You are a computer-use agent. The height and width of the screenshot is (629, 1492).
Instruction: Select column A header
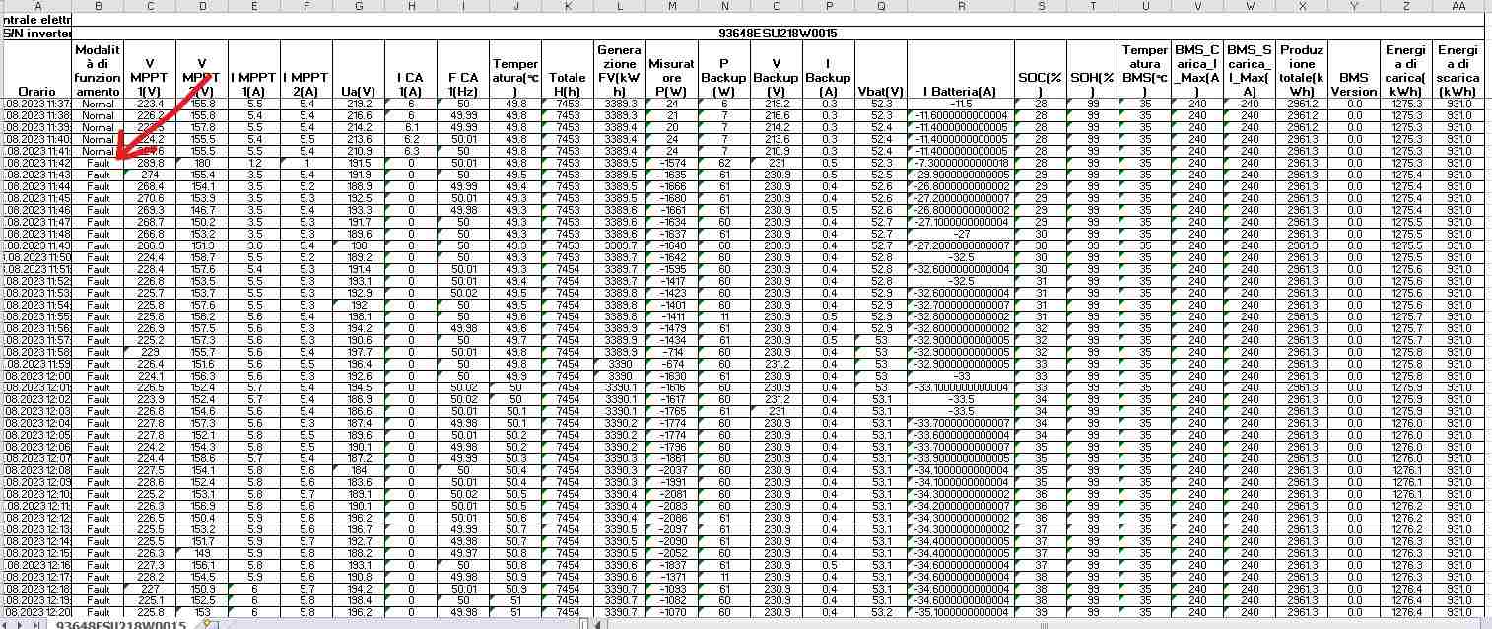point(37,6)
